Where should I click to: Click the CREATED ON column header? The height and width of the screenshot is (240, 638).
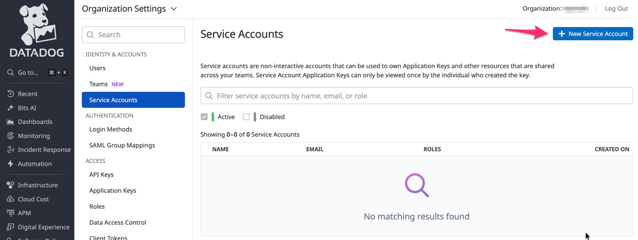pyautogui.click(x=612, y=149)
